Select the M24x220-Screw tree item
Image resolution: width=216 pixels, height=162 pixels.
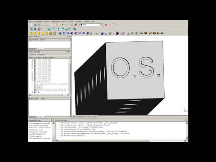click(42, 82)
